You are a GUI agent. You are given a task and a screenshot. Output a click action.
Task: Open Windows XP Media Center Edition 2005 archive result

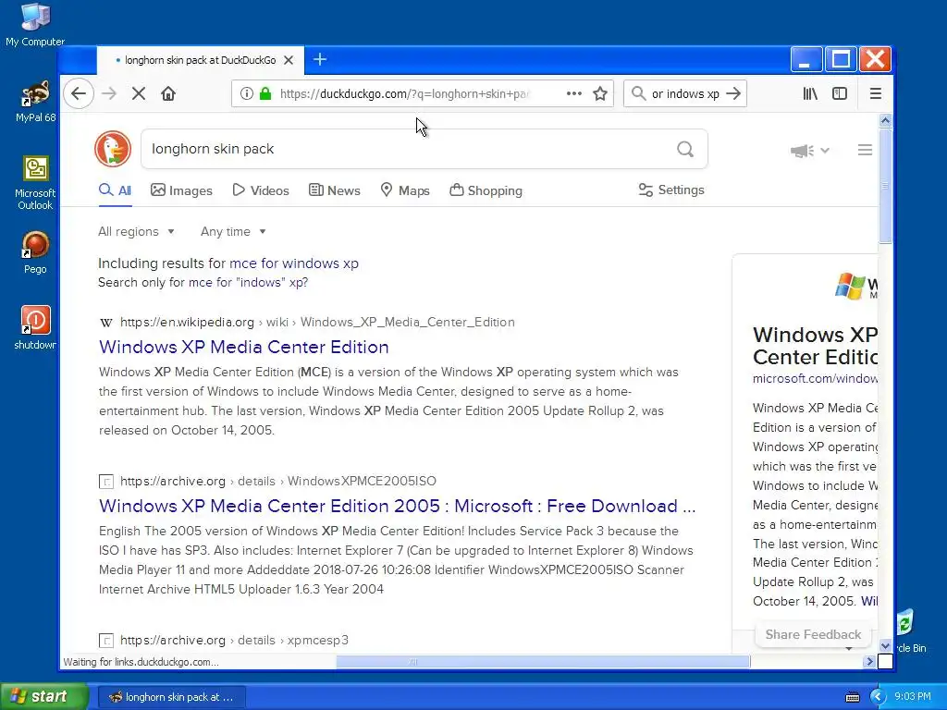398,506
